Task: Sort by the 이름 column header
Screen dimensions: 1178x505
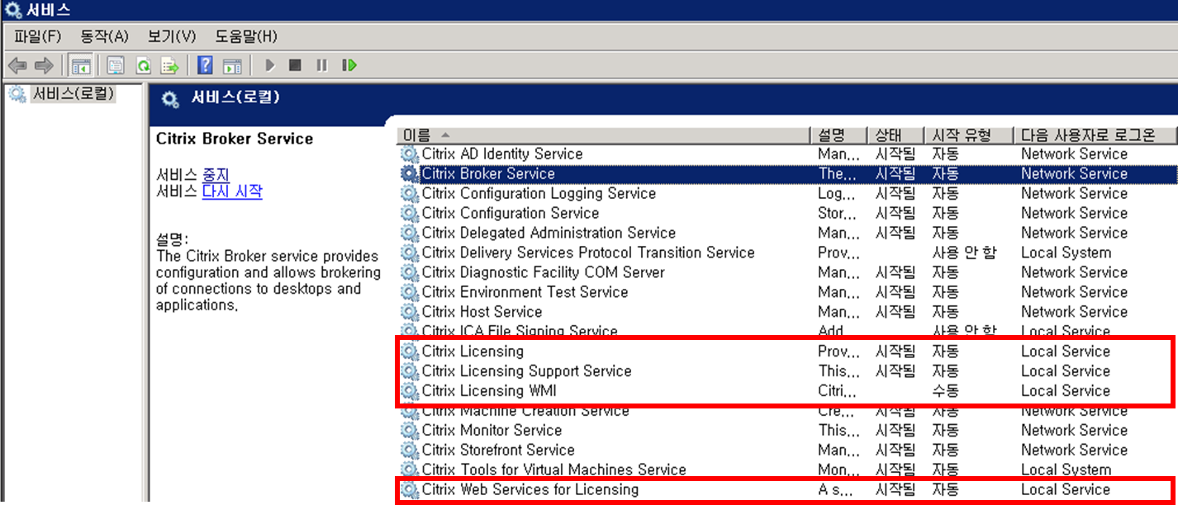Action: pyautogui.click(x=603, y=135)
